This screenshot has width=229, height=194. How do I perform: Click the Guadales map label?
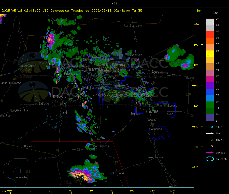[136, 55]
